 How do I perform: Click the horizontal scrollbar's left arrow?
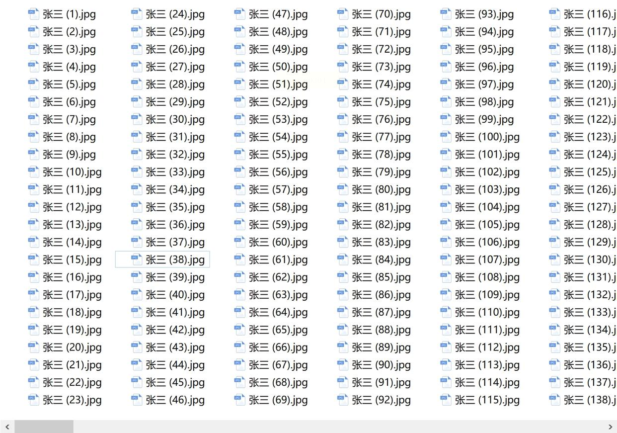click(x=7, y=427)
